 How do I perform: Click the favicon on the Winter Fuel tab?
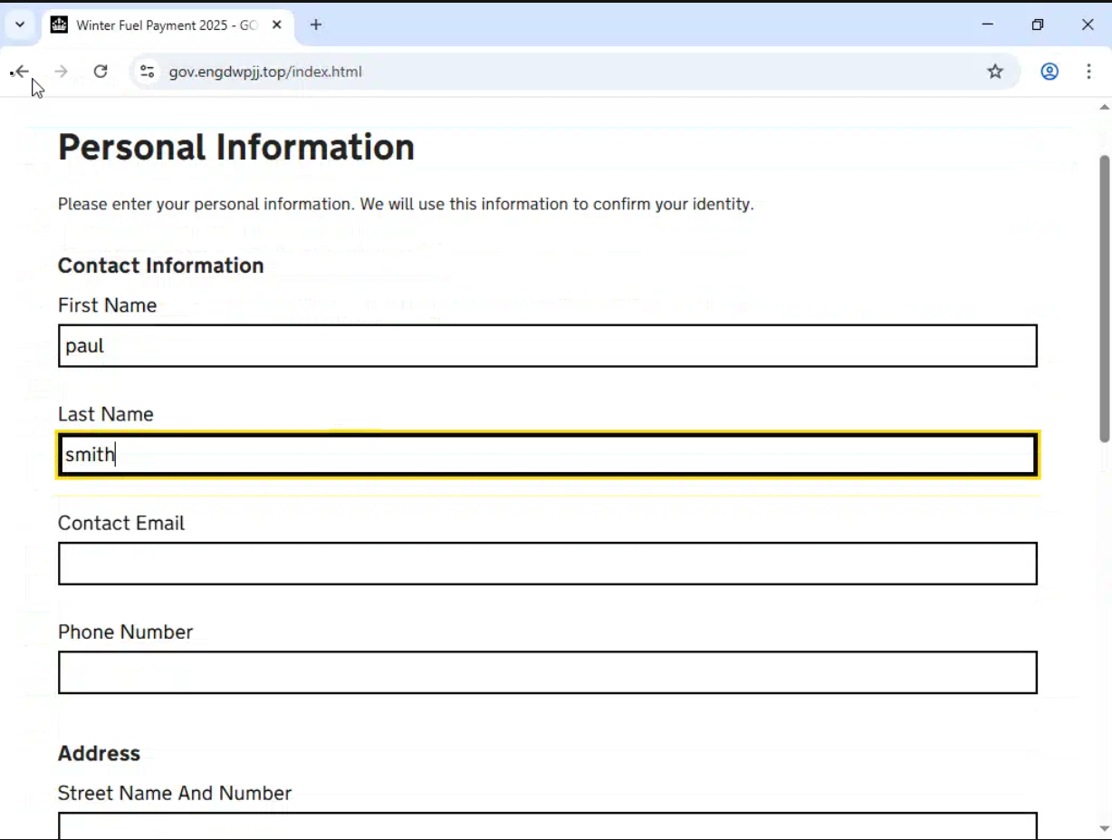(x=59, y=24)
